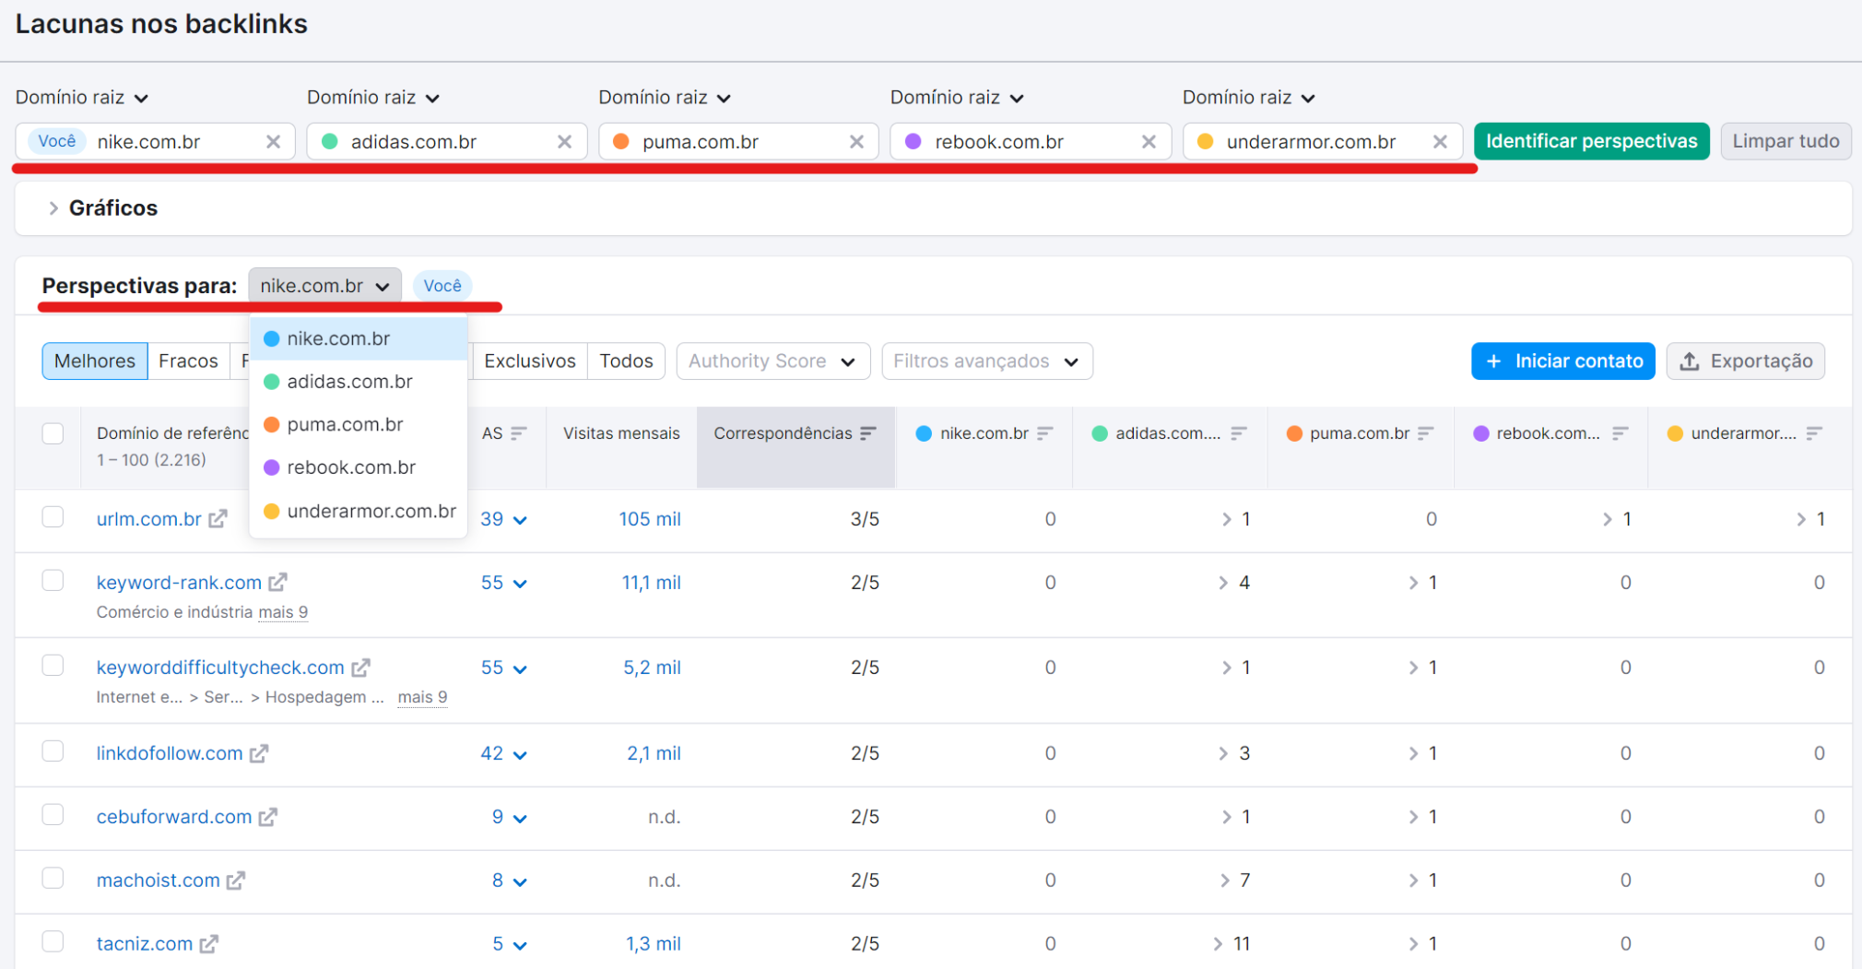The width and height of the screenshot is (1862, 969).
Task: Sort by Correspondências column icon
Action: [x=868, y=433]
